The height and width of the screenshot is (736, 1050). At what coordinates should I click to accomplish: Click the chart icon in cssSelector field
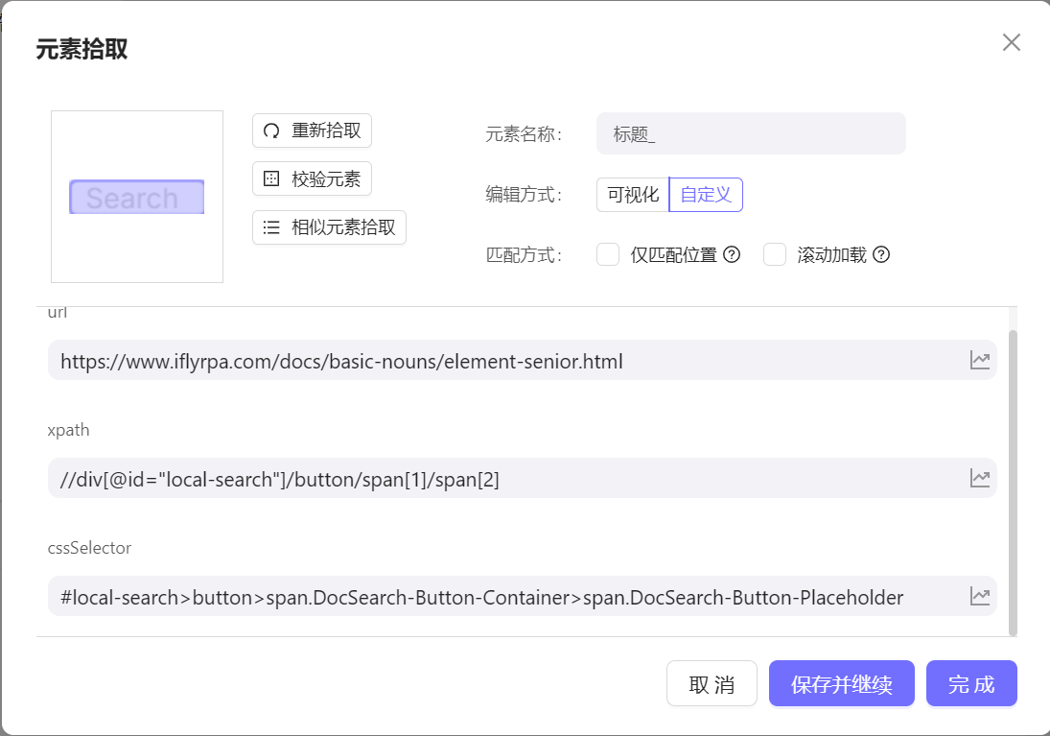979,596
